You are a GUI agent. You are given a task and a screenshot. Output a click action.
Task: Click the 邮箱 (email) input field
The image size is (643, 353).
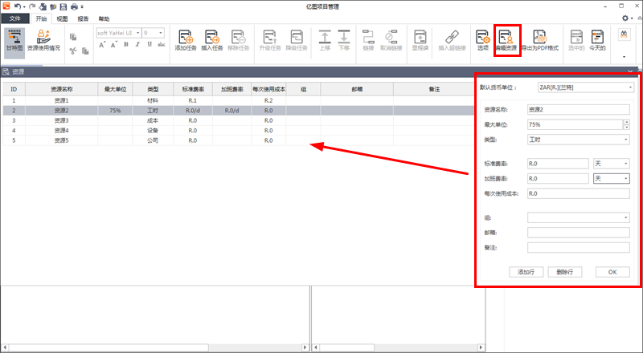click(578, 233)
